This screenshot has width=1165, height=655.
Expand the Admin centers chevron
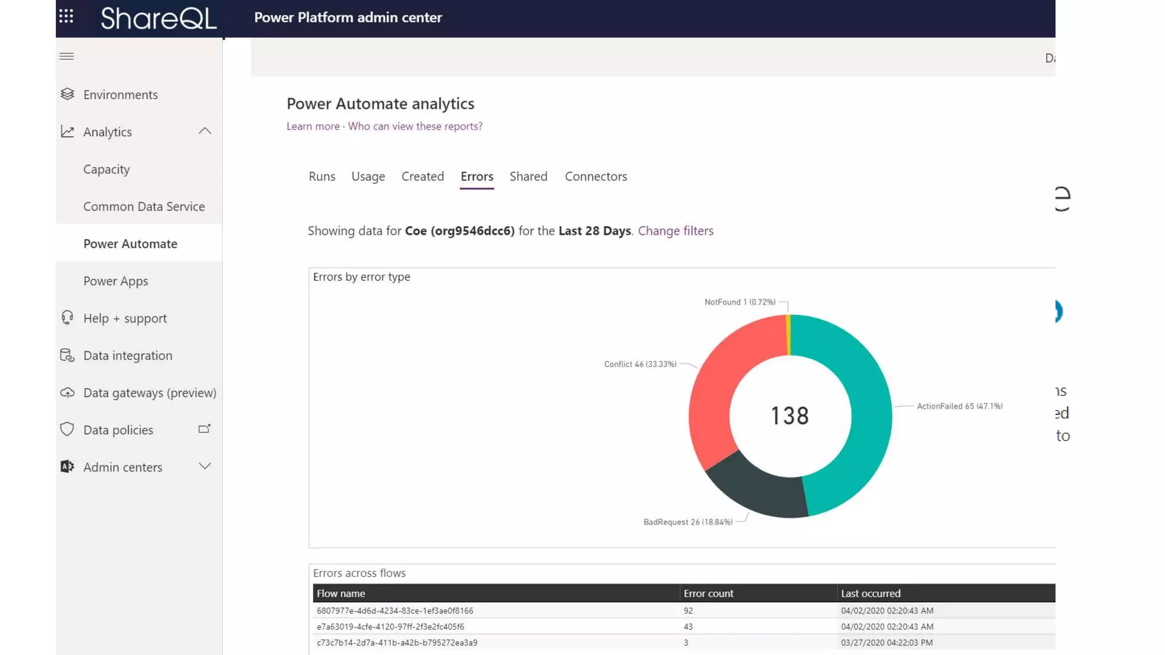click(x=205, y=466)
